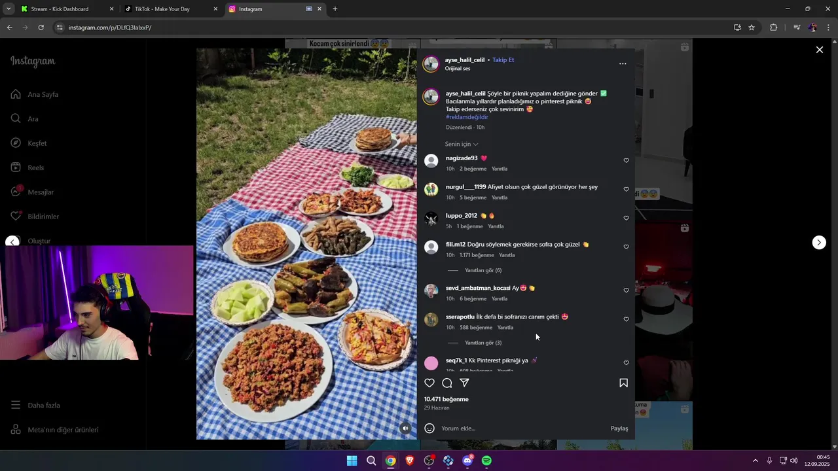
Task: Like nagizade93's comment
Action: [626, 161]
